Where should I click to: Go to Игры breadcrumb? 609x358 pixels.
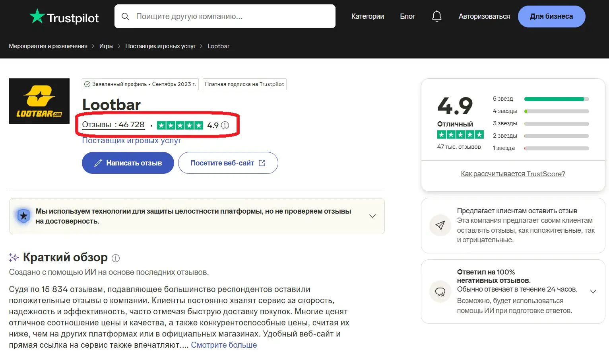107,46
